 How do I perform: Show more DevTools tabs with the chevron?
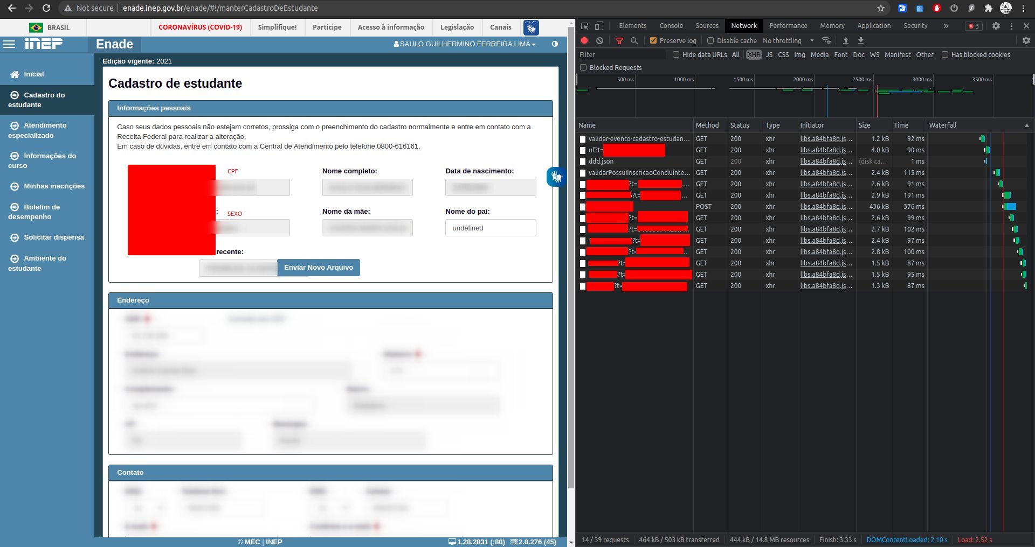coord(946,26)
